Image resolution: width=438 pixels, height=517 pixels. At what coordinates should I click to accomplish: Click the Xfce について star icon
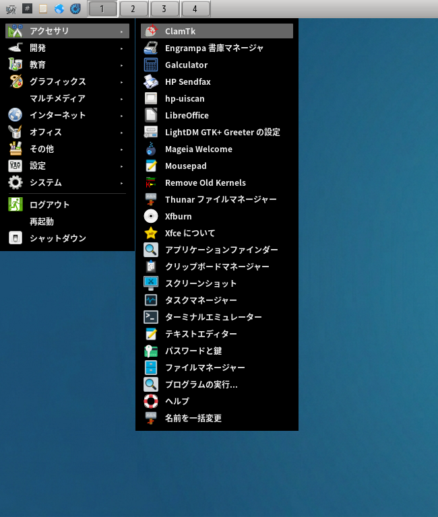coord(151,233)
